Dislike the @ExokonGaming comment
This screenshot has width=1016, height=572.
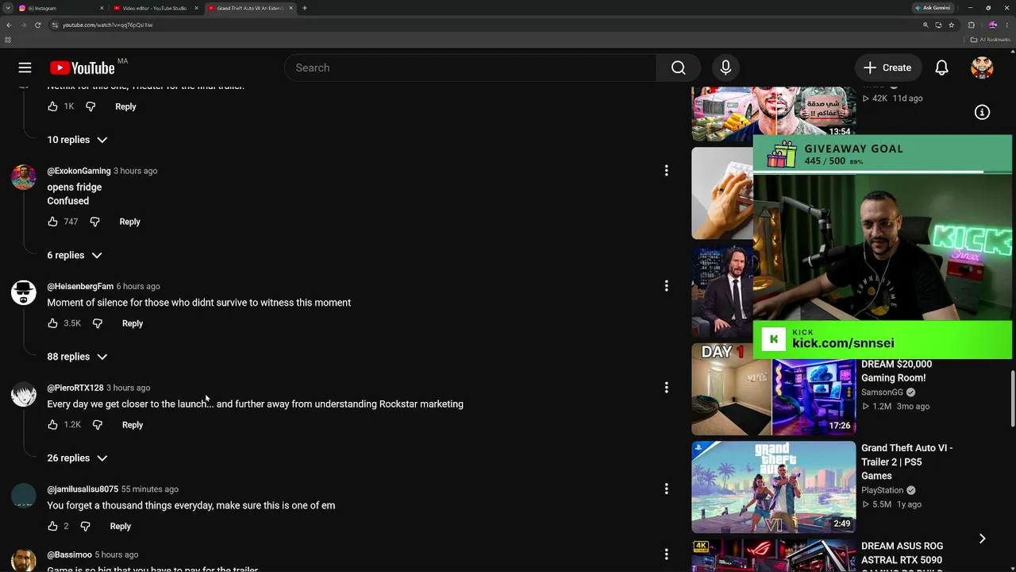click(x=94, y=222)
